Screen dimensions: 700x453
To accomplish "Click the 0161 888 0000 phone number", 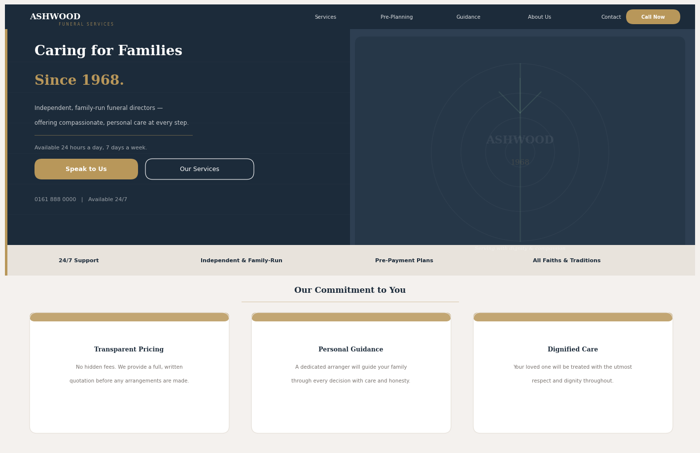I will tap(55, 200).
